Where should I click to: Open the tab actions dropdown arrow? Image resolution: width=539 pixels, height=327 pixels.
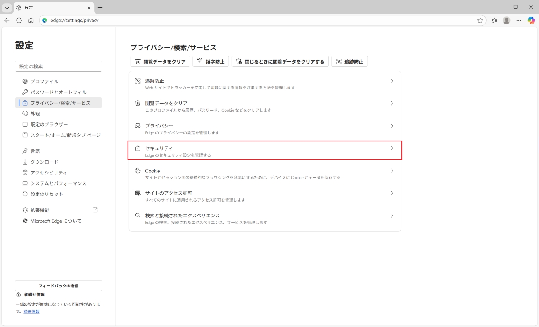7,8
